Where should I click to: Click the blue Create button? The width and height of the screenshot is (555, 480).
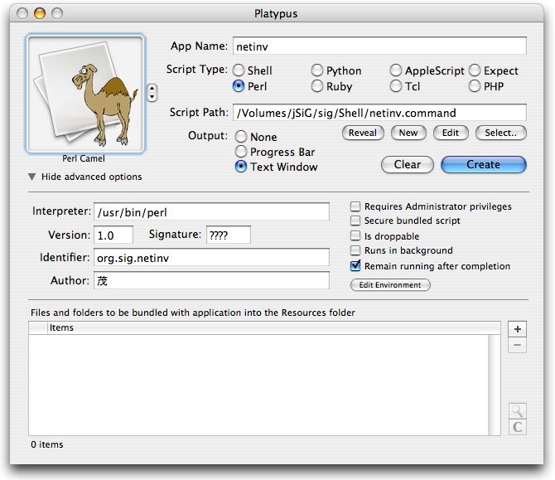click(484, 165)
